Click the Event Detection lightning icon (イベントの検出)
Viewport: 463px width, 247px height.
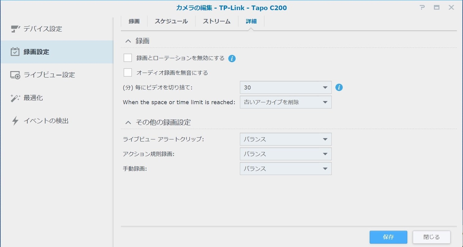(15, 121)
